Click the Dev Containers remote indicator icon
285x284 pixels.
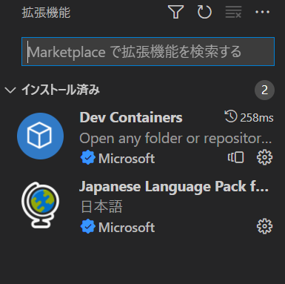tap(235, 157)
